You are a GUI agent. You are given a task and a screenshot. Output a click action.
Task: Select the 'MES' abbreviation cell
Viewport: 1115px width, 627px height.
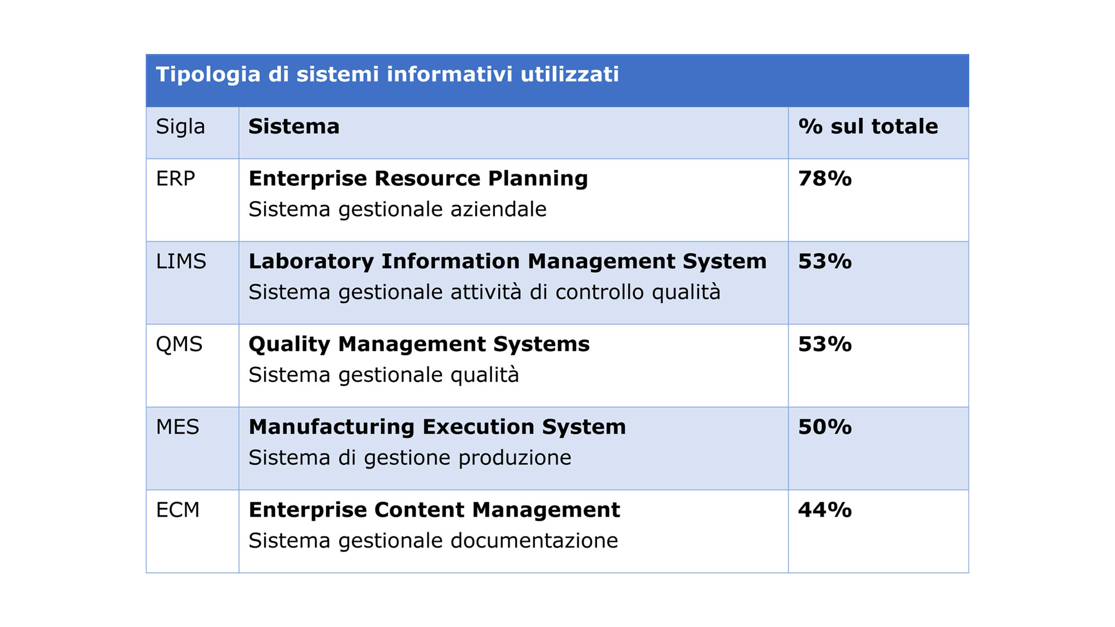click(177, 427)
